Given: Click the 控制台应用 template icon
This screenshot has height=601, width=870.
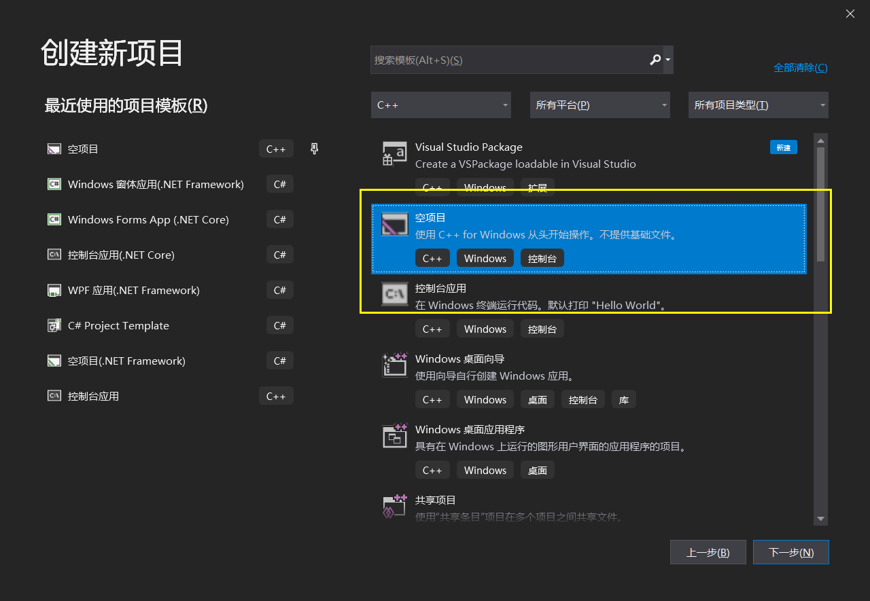Looking at the screenshot, I should coord(394,295).
